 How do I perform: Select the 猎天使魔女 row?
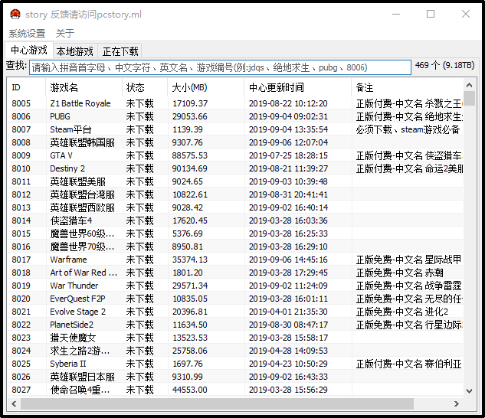coord(235,338)
